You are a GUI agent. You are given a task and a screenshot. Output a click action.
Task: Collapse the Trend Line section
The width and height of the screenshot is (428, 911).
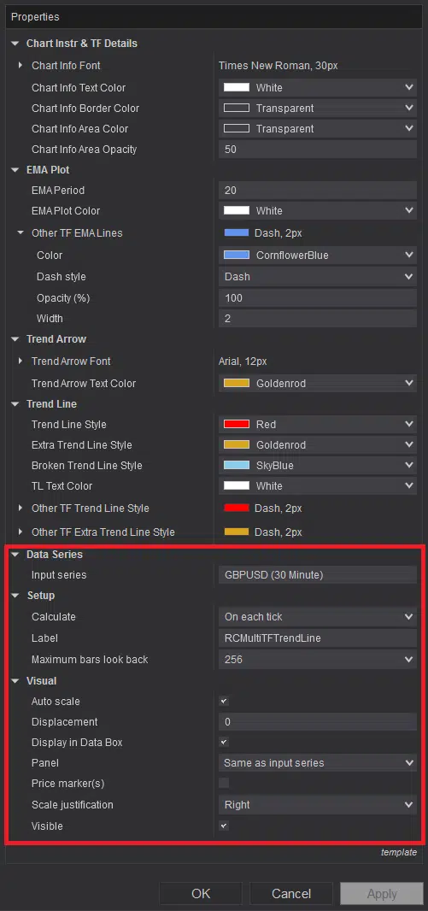(15, 403)
